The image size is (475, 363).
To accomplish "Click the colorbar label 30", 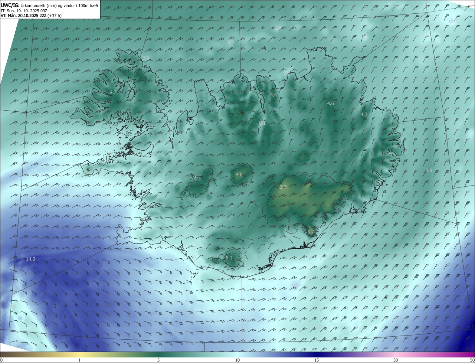I will (396, 360).
